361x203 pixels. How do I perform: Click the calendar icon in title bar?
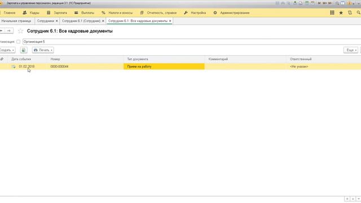click(x=312, y=3)
